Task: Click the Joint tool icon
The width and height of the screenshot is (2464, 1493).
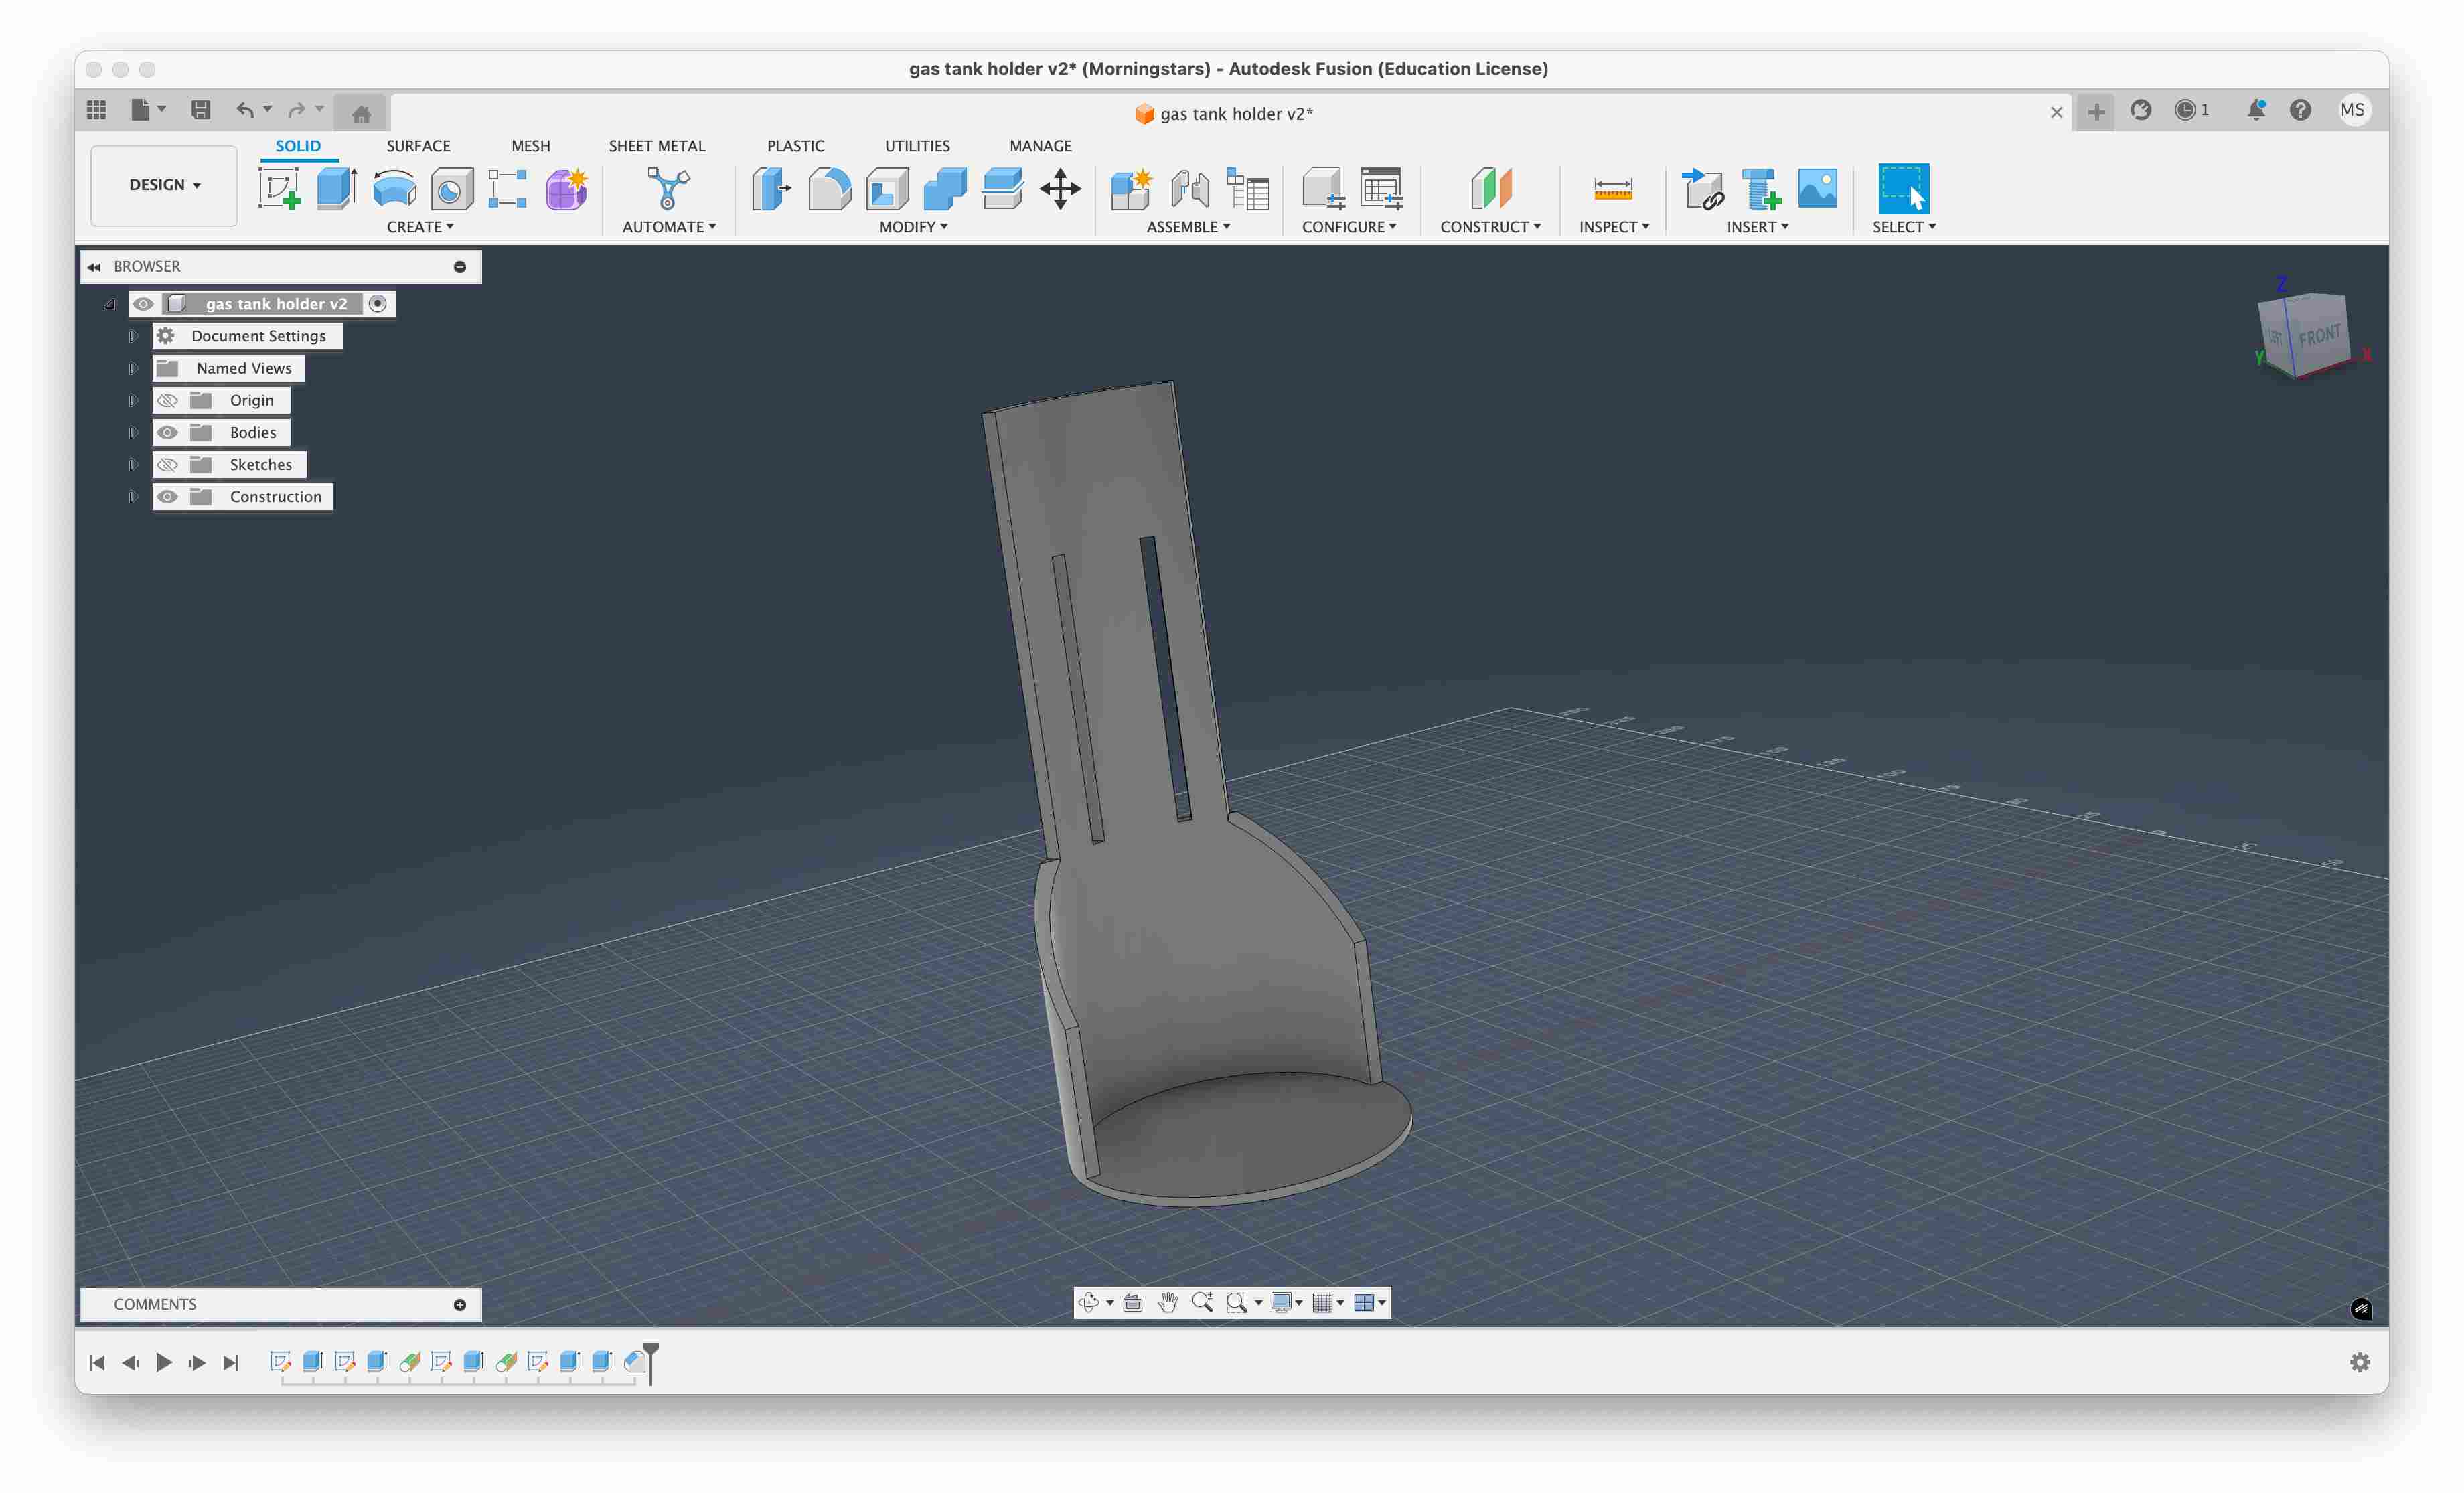Action: coord(1190,188)
